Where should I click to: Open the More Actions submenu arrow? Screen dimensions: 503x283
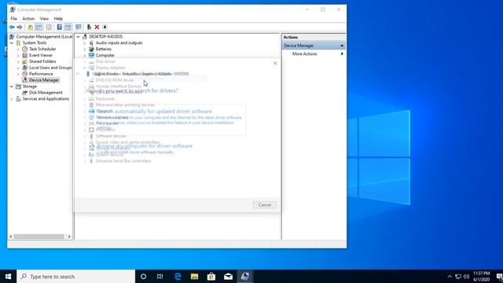(x=342, y=54)
